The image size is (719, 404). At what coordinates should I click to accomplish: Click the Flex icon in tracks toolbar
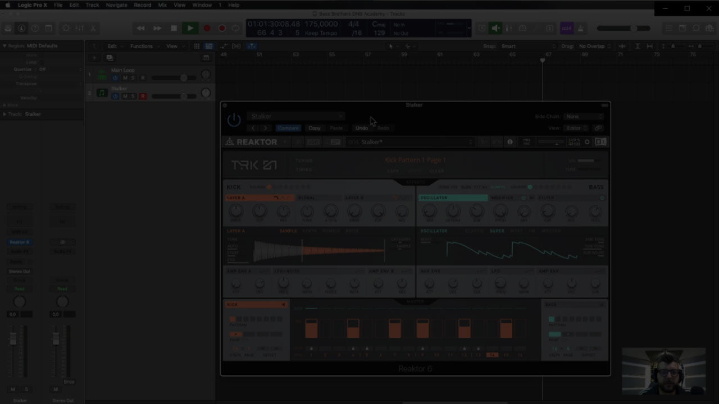pyautogui.click(x=236, y=46)
